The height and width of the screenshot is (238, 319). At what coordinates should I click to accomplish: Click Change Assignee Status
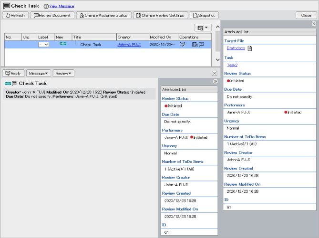[103, 15]
